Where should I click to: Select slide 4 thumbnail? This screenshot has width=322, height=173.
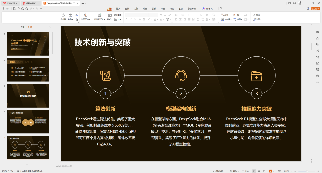coord(28,122)
